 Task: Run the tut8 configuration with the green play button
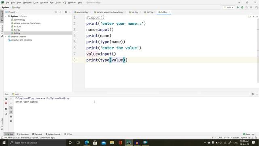(x=238, y=7)
